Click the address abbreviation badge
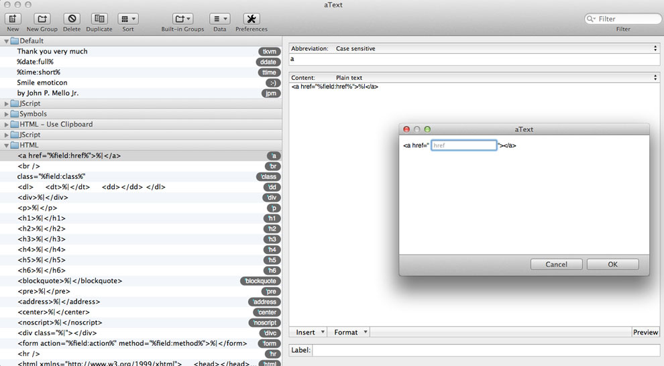The image size is (664, 366). pos(264,302)
